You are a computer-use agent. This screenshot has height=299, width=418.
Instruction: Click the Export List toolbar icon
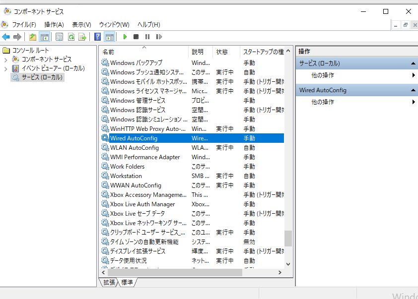click(82, 37)
